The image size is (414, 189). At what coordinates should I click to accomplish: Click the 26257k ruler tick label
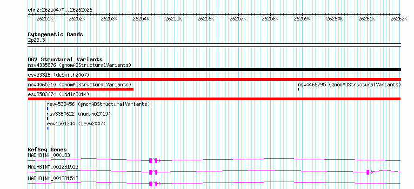[238, 19]
